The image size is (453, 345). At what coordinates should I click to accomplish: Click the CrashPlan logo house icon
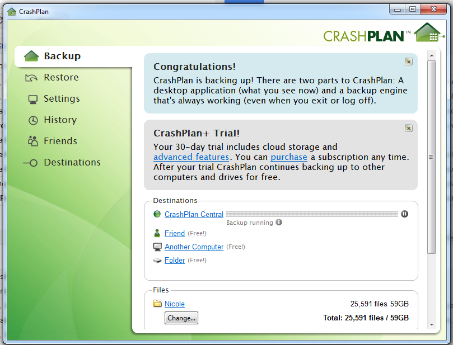428,32
